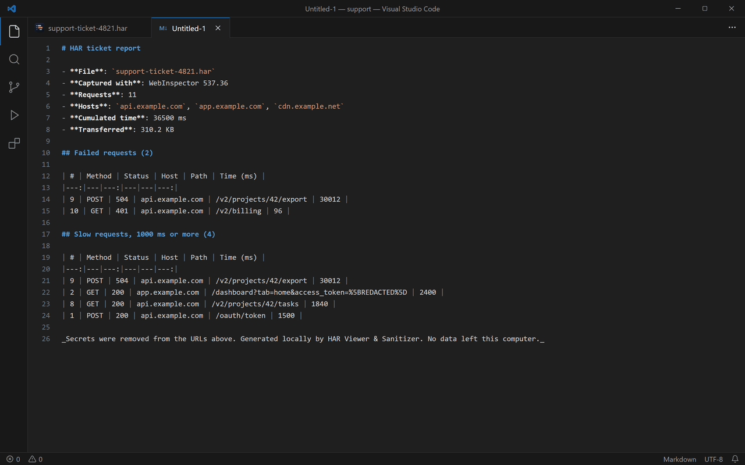Click the '# HAR ticket report' heading

(x=101, y=48)
